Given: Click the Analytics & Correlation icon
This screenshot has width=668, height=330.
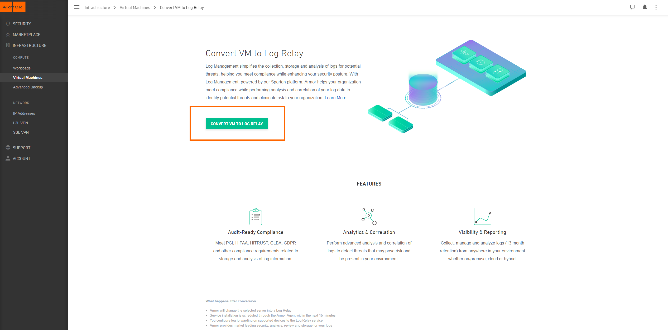Looking at the screenshot, I should coord(369,216).
